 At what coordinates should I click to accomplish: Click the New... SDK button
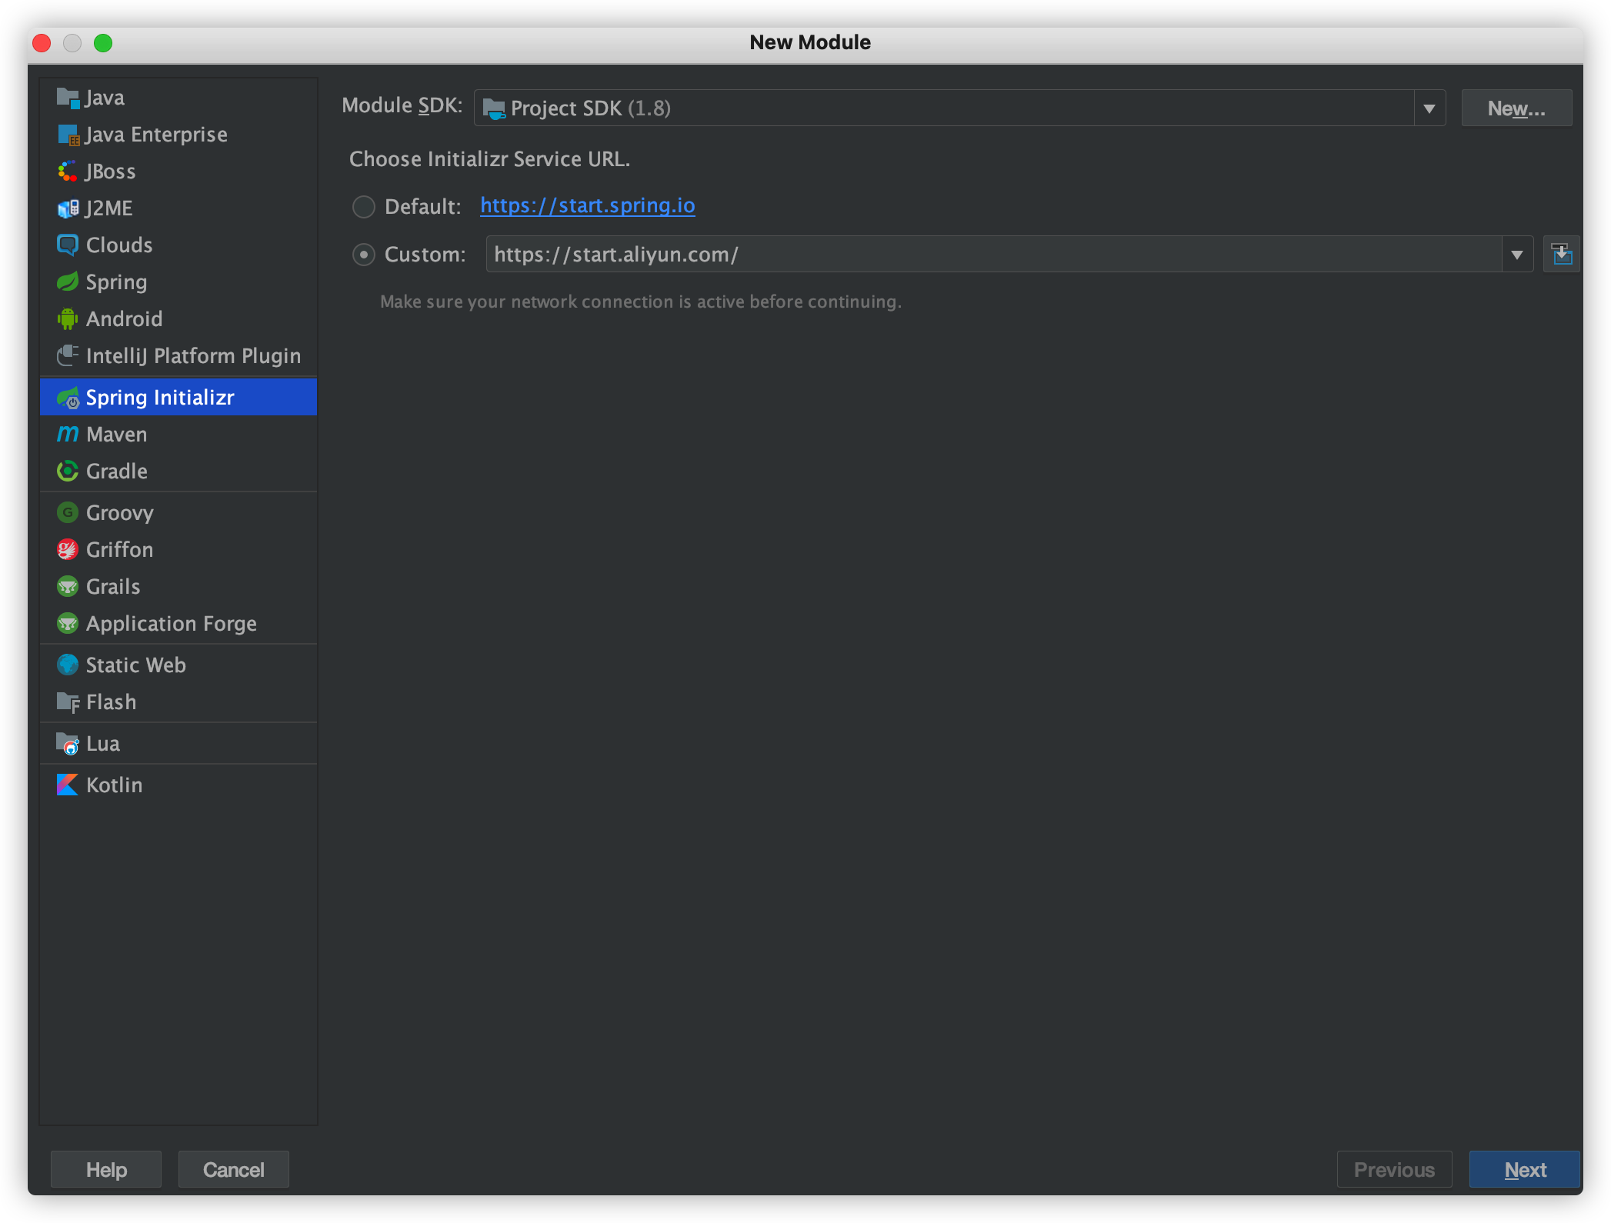(x=1516, y=108)
